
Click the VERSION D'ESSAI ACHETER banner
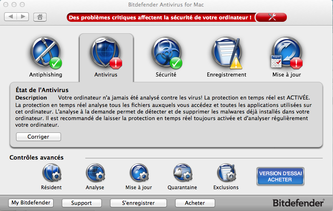(x=280, y=176)
